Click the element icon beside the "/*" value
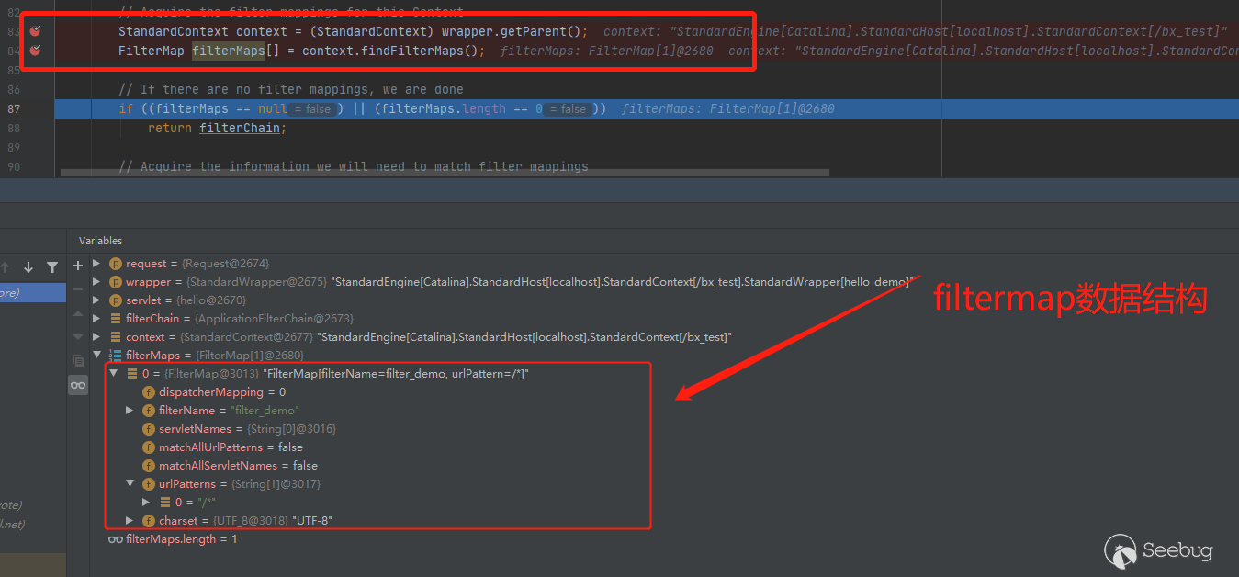Image resolution: width=1239 pixels, height=577 pixels. [x=165, y=503]
